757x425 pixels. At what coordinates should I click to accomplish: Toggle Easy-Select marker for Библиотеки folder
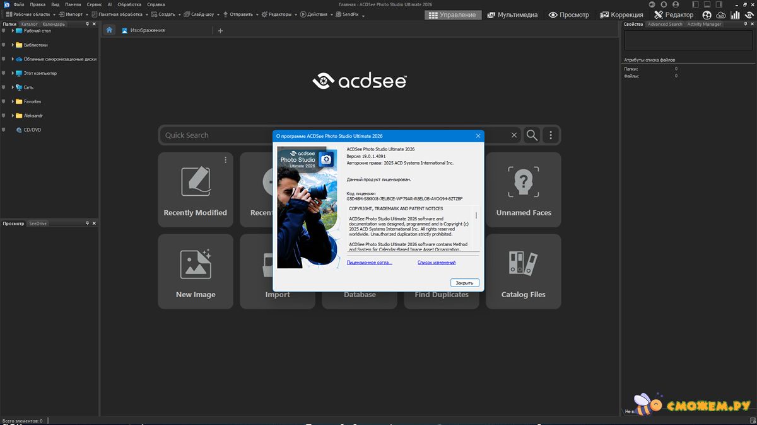(x=4, y=45)
